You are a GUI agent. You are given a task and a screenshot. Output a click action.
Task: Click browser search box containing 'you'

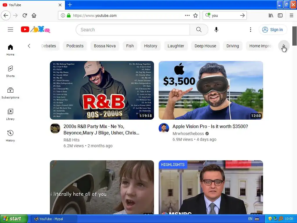click(x=224, y=15)
